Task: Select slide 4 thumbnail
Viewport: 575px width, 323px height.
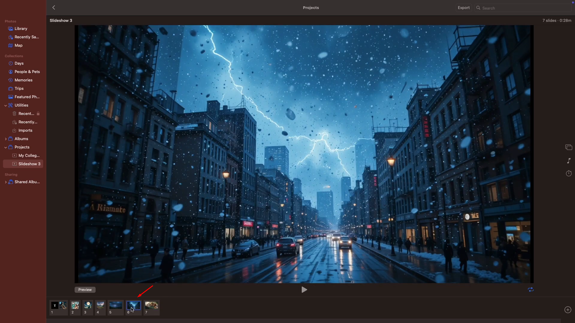Action: (100, 307)
